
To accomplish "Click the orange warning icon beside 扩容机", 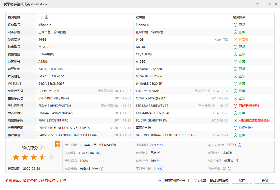I will tap(235, 40).
